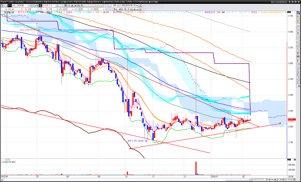Toggle the 일 daily period button
Screen dimensions: 301x182
(x=66, y=6)
